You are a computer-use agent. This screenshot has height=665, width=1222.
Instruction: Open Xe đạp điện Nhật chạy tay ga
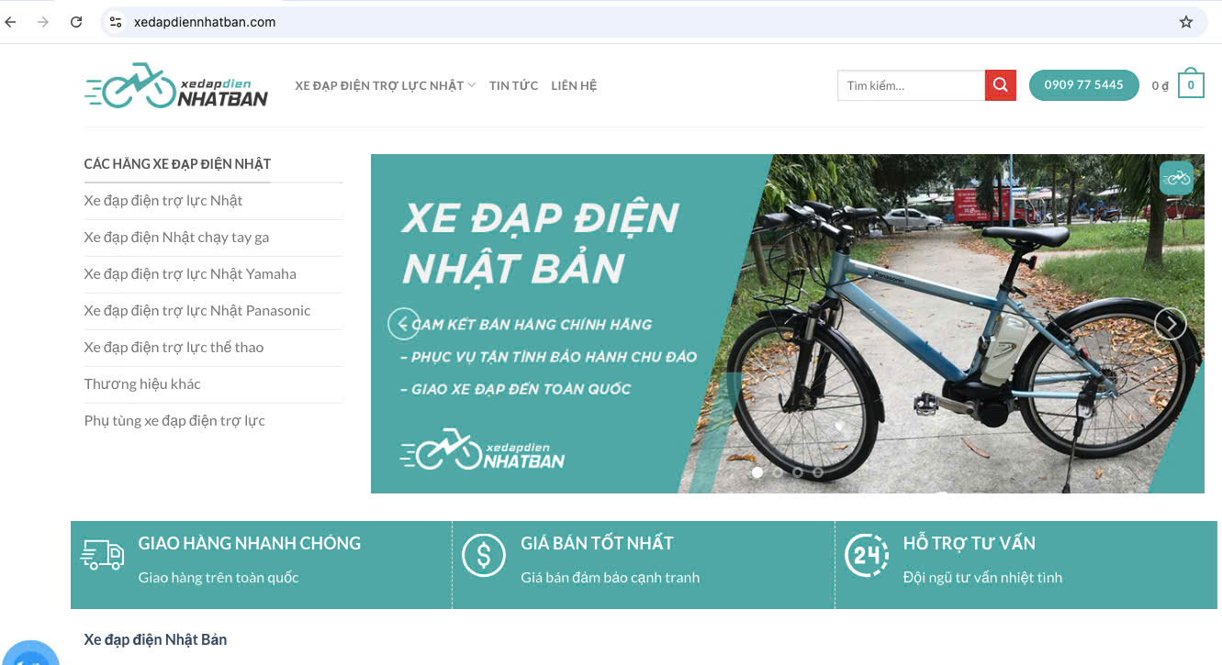coord(176,238)
